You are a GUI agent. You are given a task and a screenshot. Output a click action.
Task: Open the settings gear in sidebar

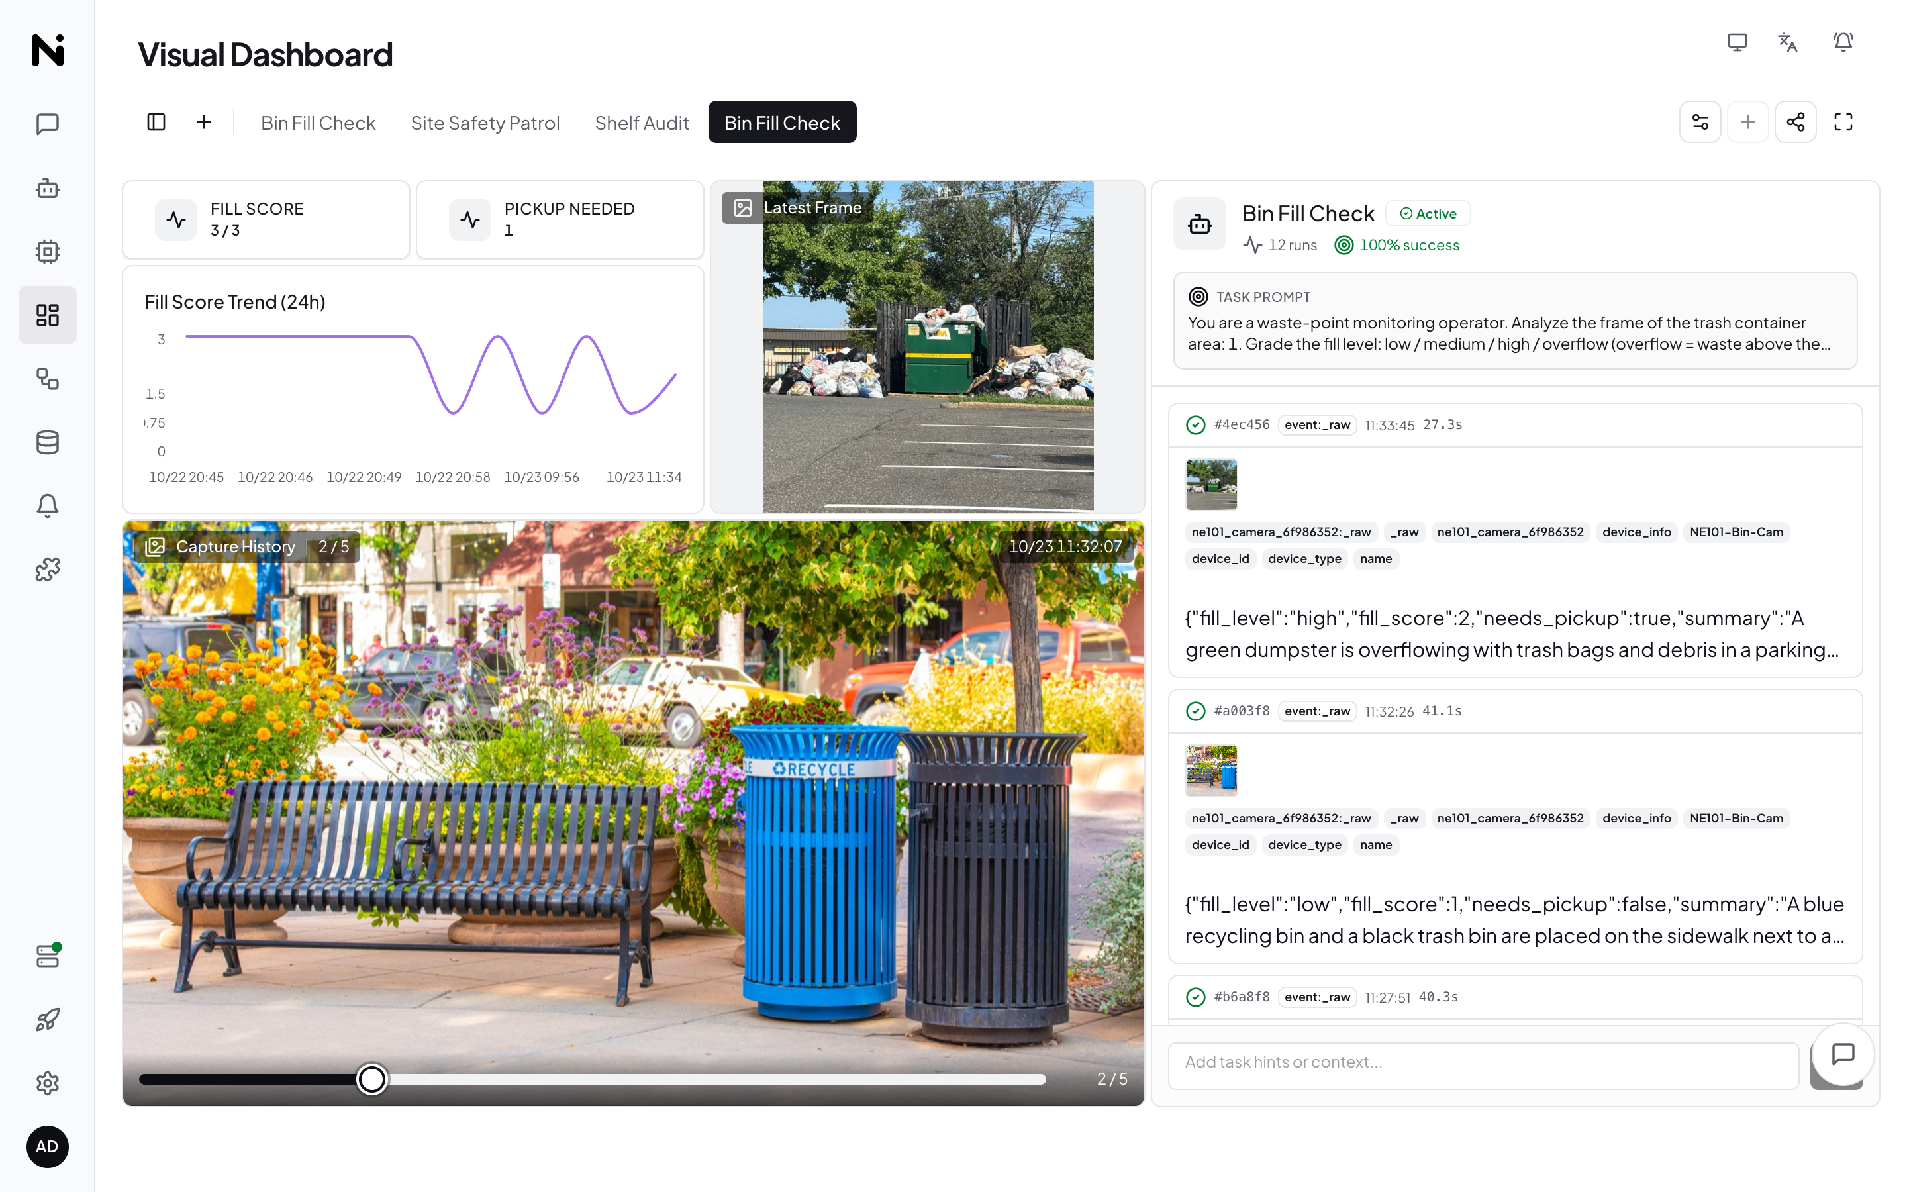click(x=47, y=1083)
